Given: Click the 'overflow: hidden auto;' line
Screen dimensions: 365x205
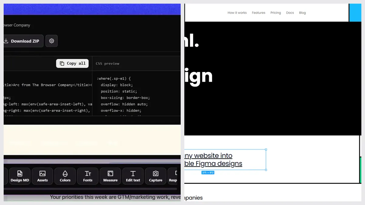Looking at the screenshot, I should [124, 104].
